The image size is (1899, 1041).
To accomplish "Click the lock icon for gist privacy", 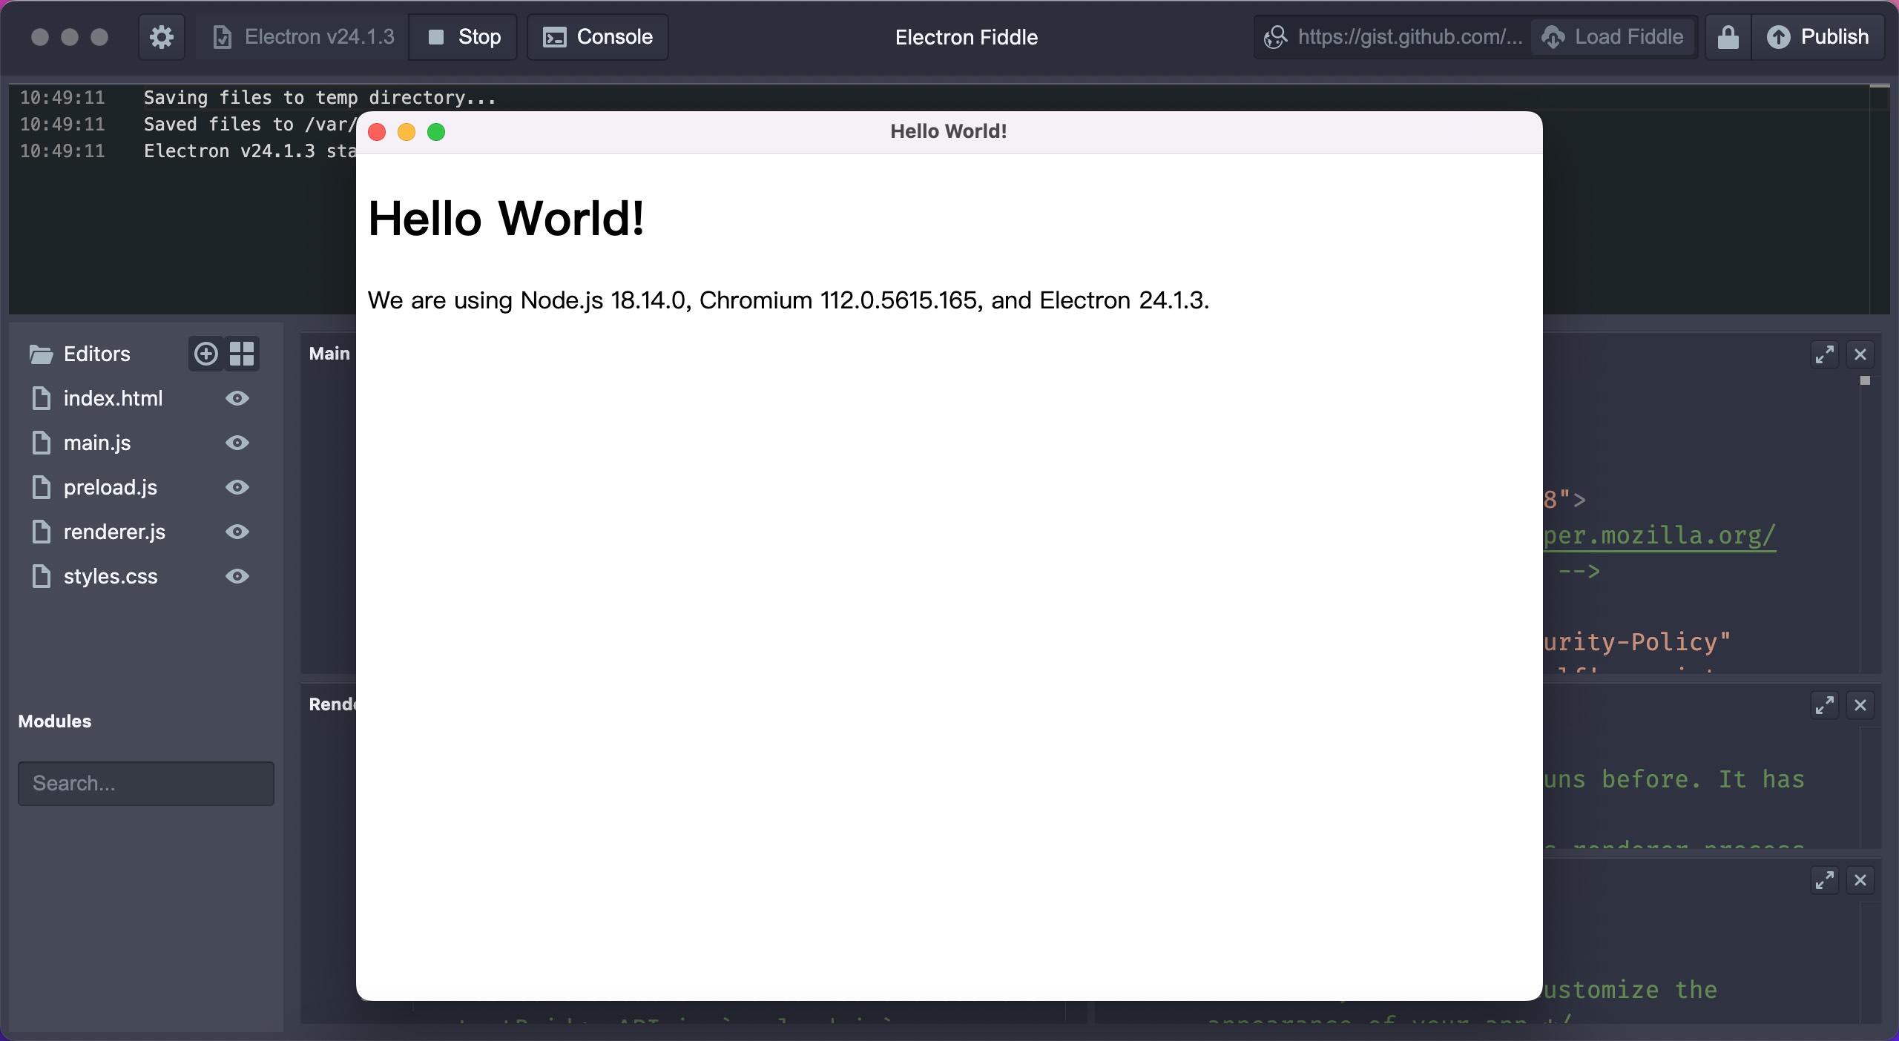I will 1728,37.
